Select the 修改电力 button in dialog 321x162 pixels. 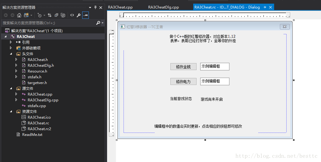[183, 81]
